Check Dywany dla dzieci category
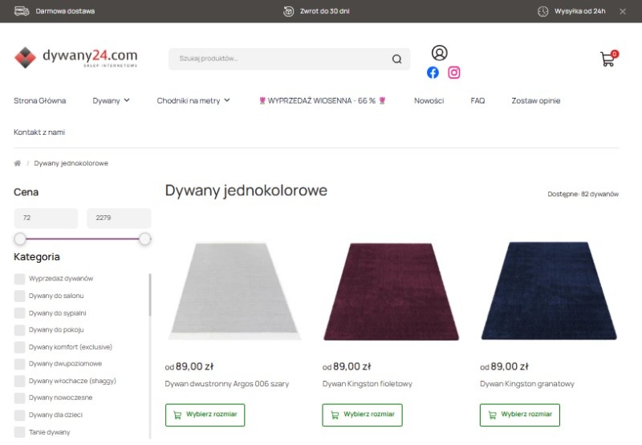Viewport: 642px width, 445px height. tap(19, 415)
